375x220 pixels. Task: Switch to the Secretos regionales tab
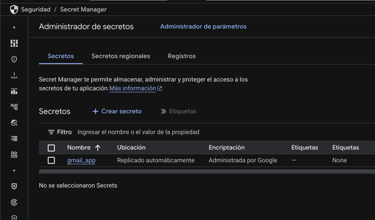click(121, 56)
